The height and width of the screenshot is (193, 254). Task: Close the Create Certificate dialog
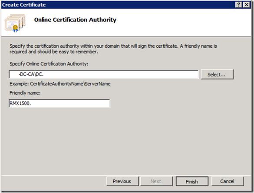click(x=247, y=5)
